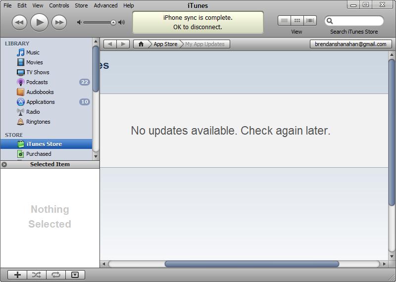
Task: Skip back with the rewind button
Action: pyautogui.click(x=19, y=22)
